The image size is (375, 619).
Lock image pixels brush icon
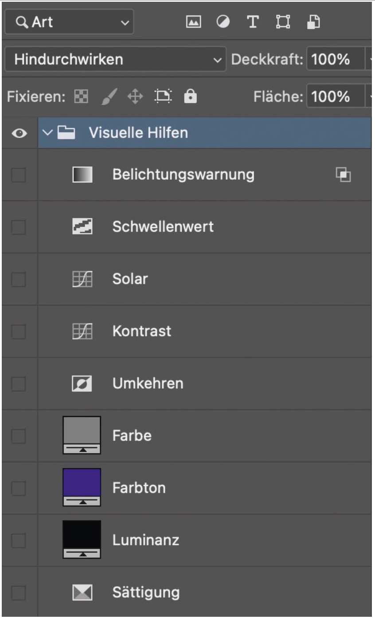109,96
